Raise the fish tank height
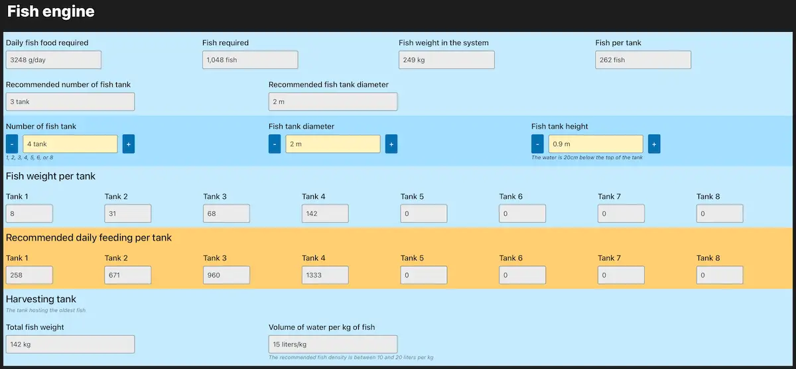 654,144
